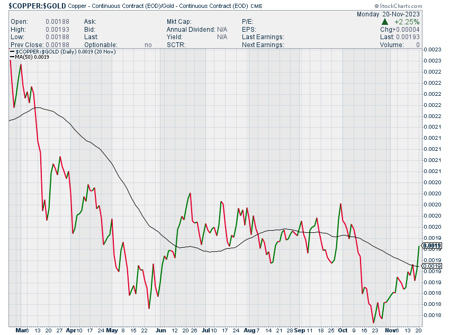Viewport: 450px width, 335px height.
Task: Click the +2.25% percent change value
Action: click(407, 22)
